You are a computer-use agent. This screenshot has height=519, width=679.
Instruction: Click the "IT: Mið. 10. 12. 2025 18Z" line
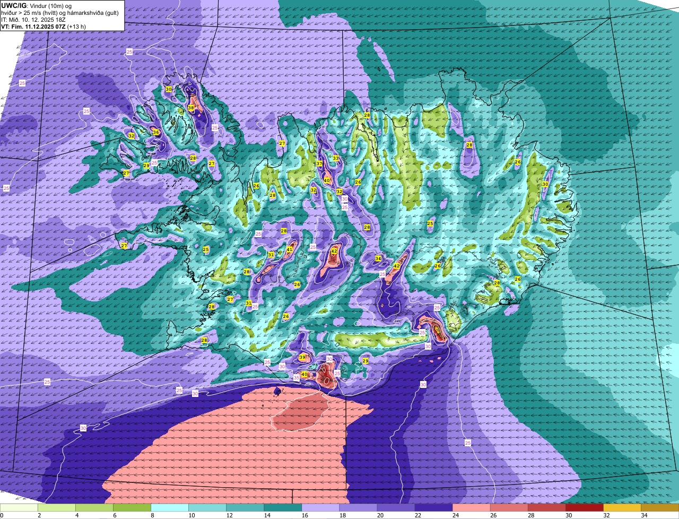click(33, 19)
